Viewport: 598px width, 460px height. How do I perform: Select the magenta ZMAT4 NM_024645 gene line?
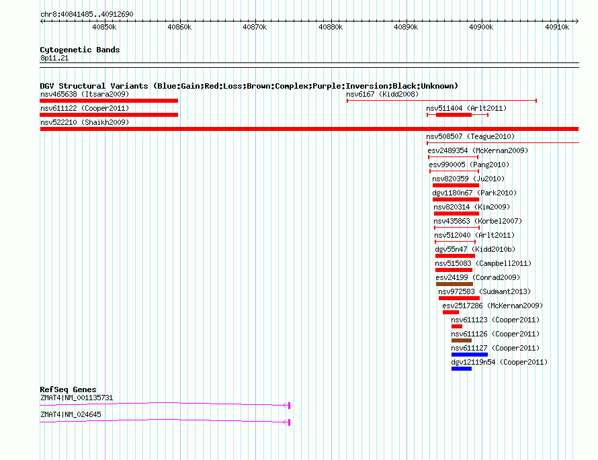165,421
